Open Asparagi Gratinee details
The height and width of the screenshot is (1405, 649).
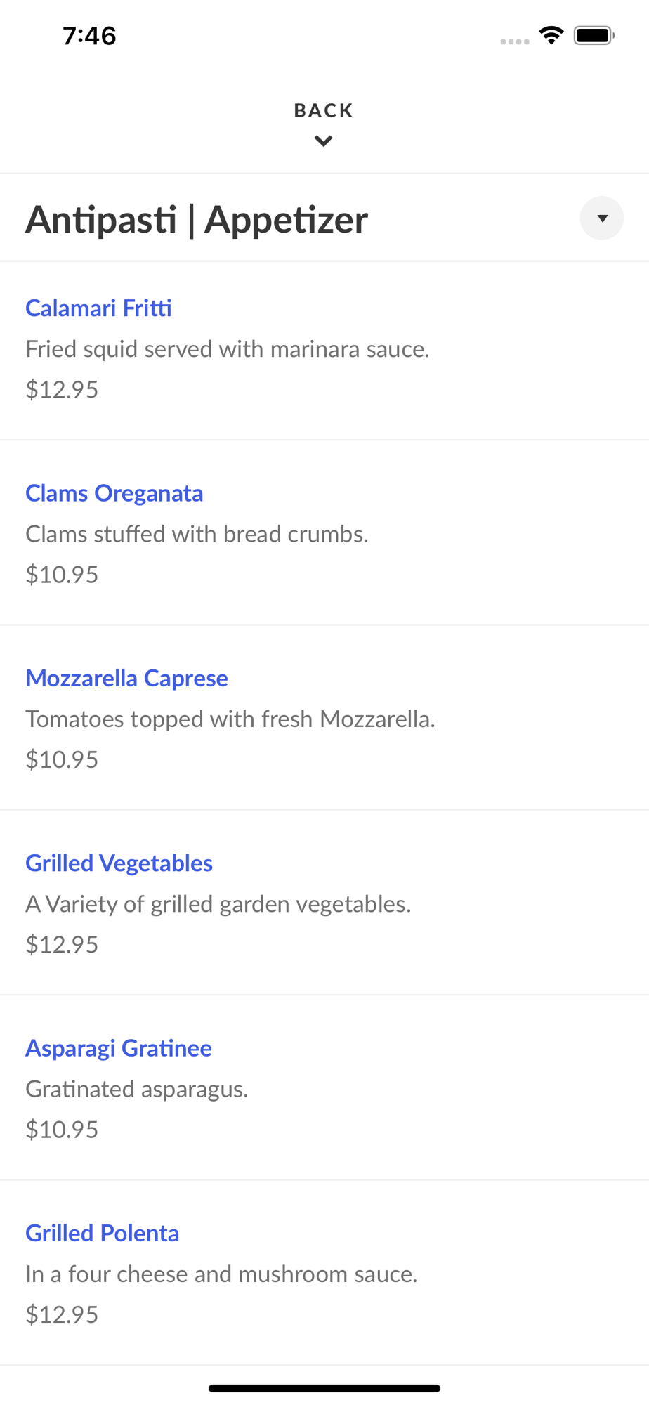point(119,1048)
